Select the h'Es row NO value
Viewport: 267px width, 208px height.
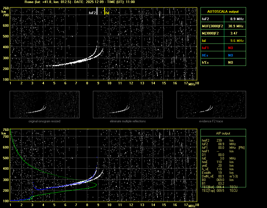(x=230, y=63)
